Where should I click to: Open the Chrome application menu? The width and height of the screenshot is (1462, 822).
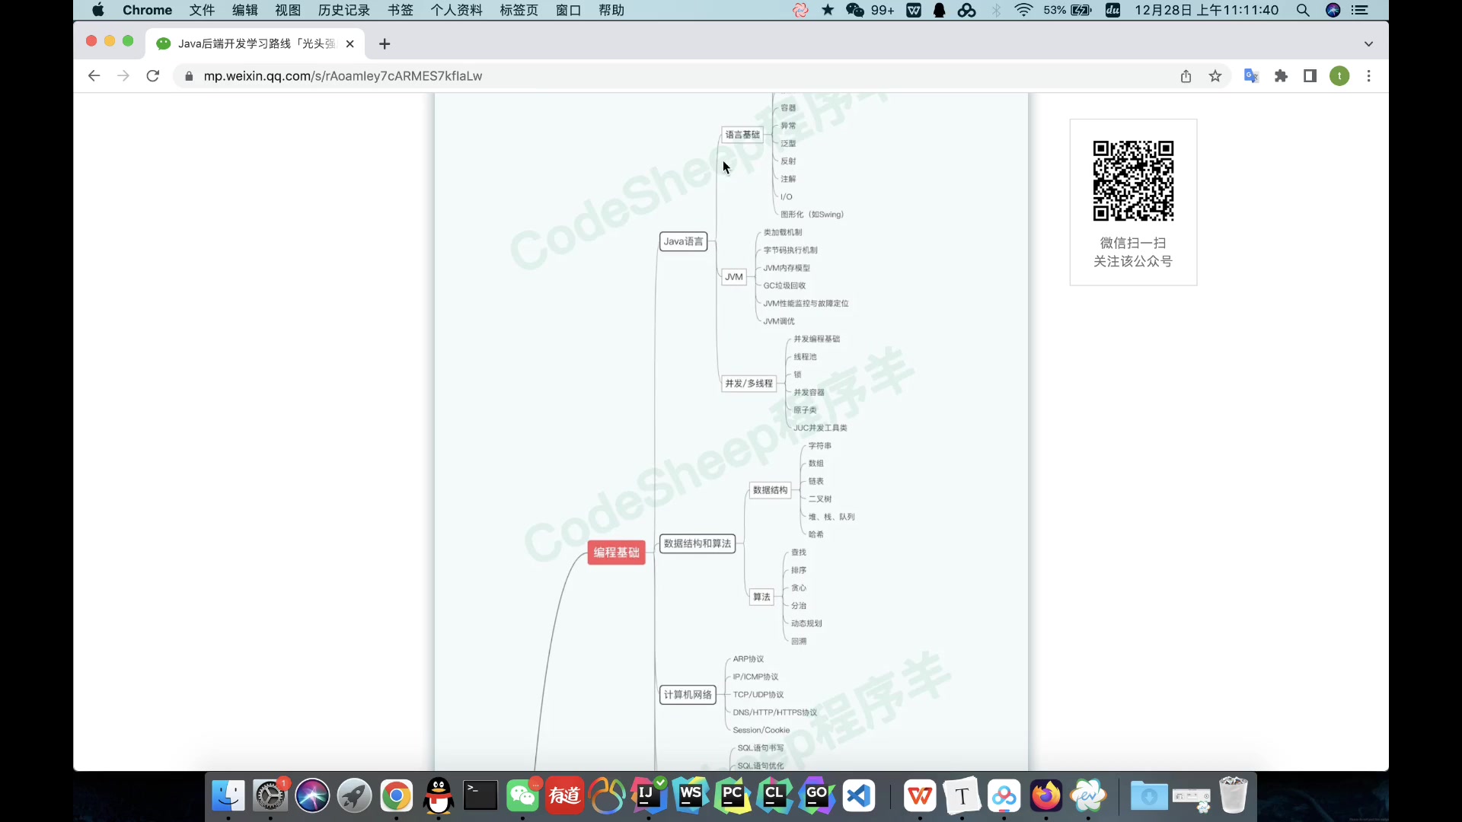[147, 10]
